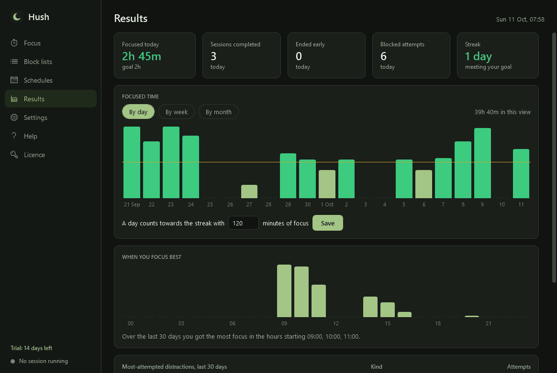
Task: Click the Settings gear icon
Action: click(x=14, y=117)
